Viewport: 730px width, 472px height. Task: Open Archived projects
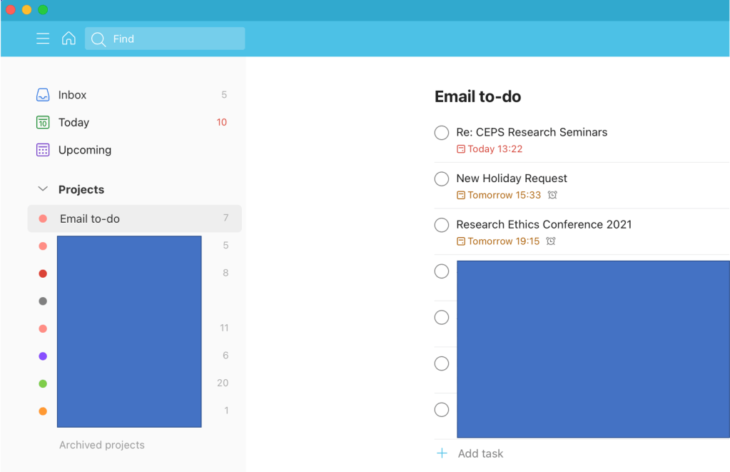pos(101,444)
